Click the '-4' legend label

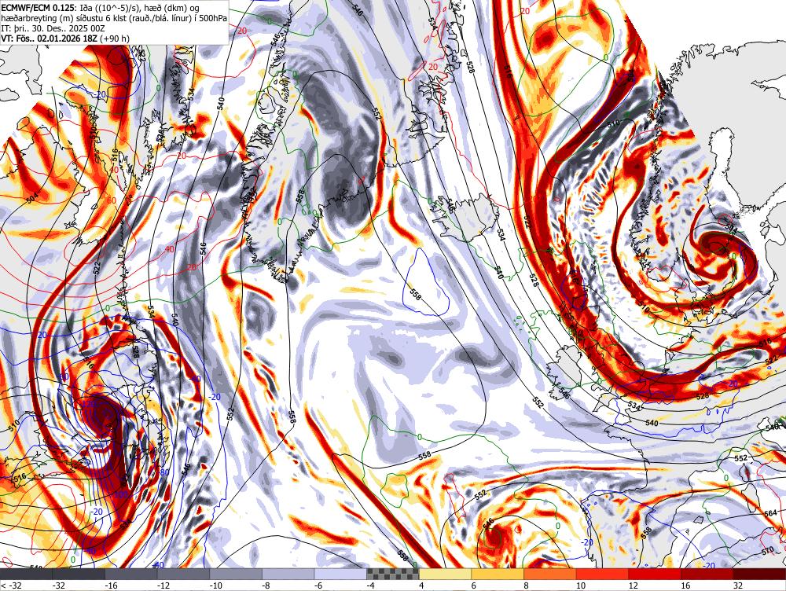pyautogui.click(x=370, y=585)
